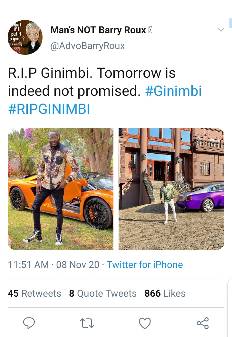Open the Twitter for iPhone link
Screen dimensions: 232x337
pos(145,264)
